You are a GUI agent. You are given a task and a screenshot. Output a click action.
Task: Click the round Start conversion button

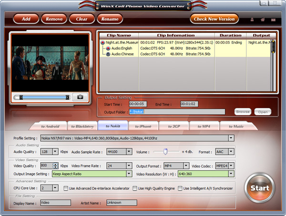pyautogui.click(x=260, y=188)
